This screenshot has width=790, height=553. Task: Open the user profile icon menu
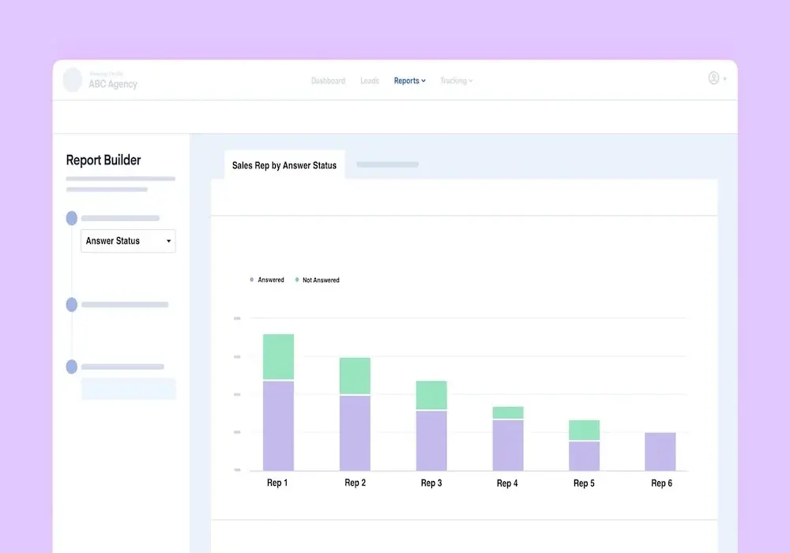tap(714, 78)
